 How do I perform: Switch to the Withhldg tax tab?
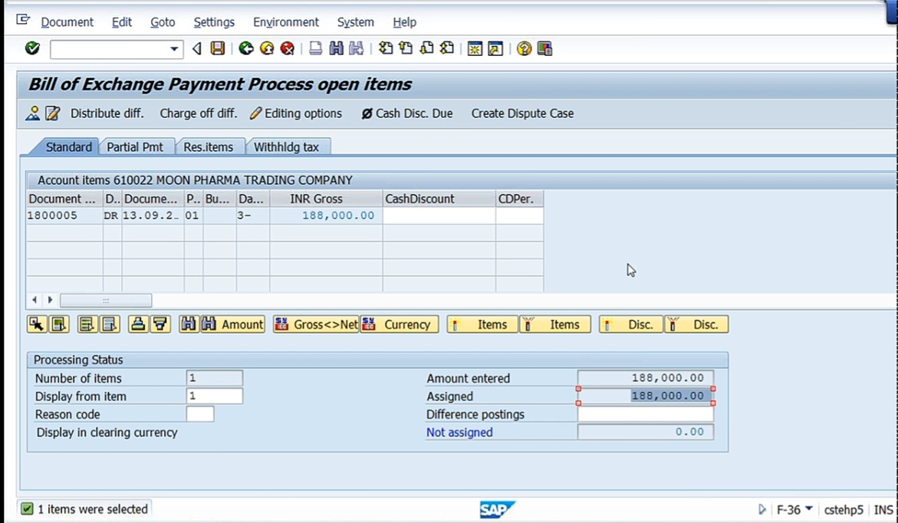click(286, 147)
